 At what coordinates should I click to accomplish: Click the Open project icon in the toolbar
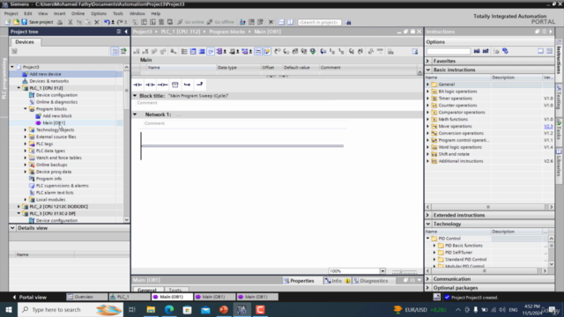pyautogui.click(x=16, y=22)
